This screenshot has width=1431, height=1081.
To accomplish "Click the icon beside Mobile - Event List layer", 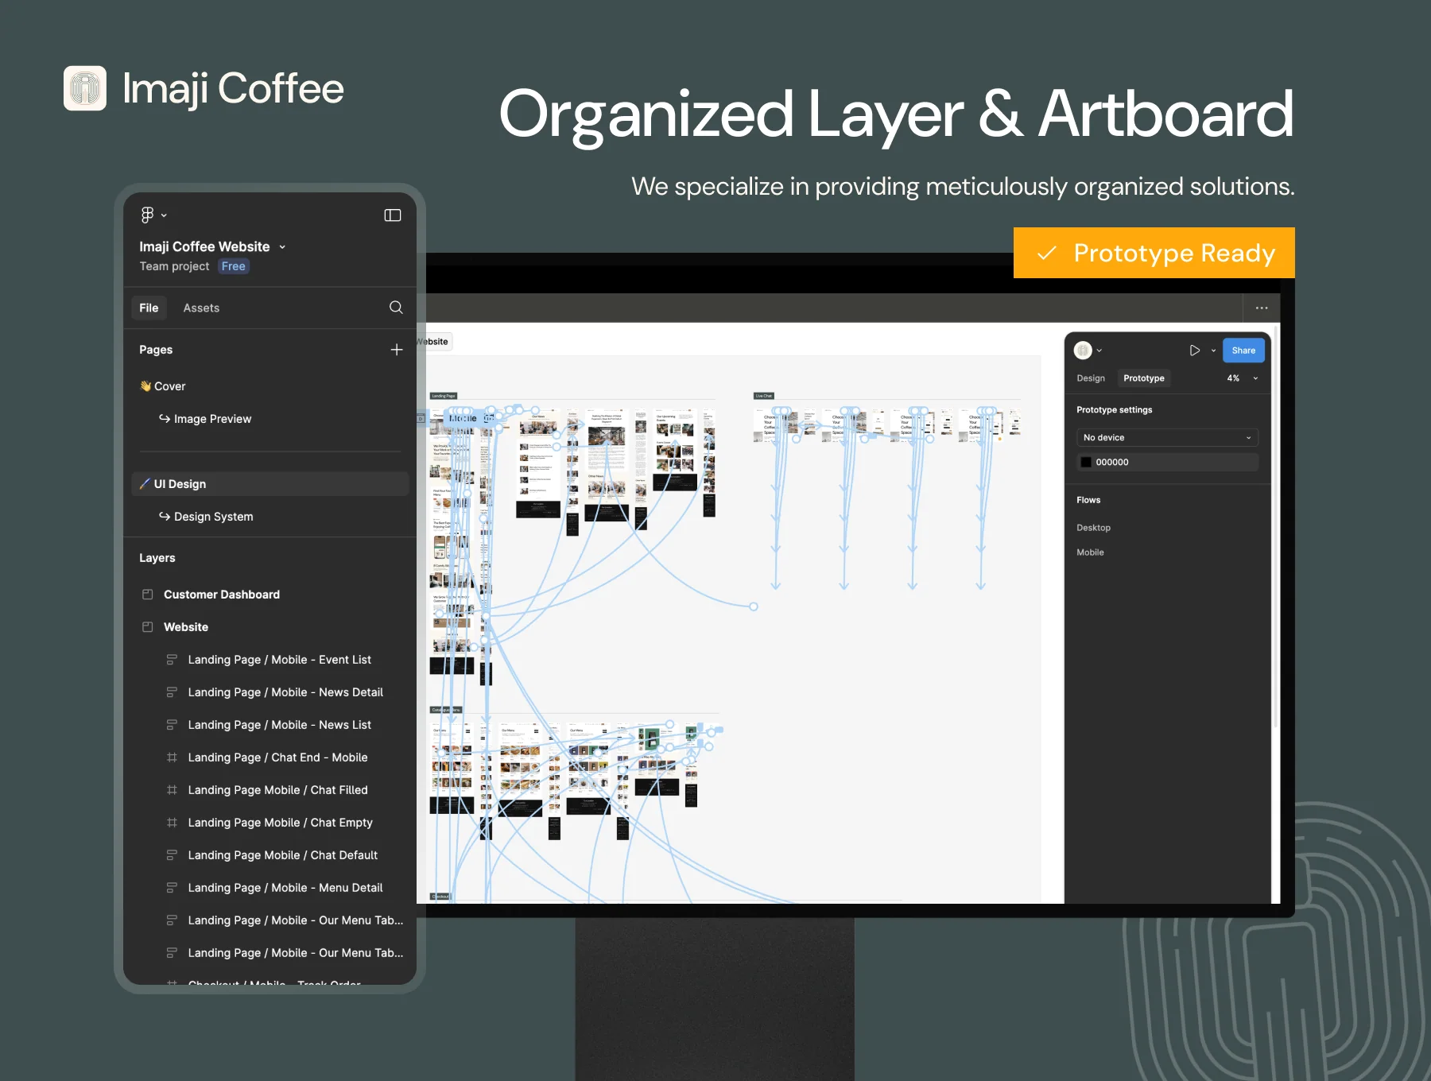I will point(172,660).
